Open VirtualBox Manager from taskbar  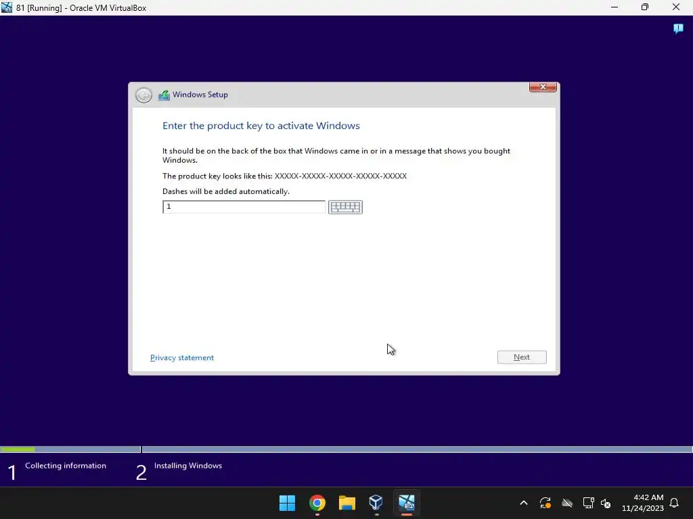point(376,503)
